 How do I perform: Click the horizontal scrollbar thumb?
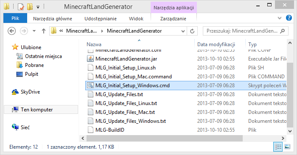[x=165, y=138]
